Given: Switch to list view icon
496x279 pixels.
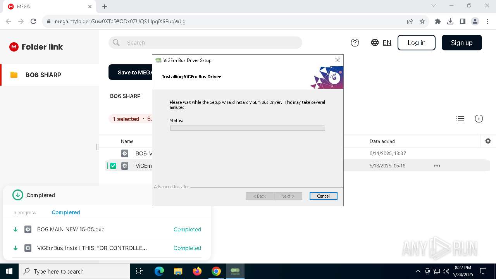Looking at the screenshot, I should coord(460,119).
